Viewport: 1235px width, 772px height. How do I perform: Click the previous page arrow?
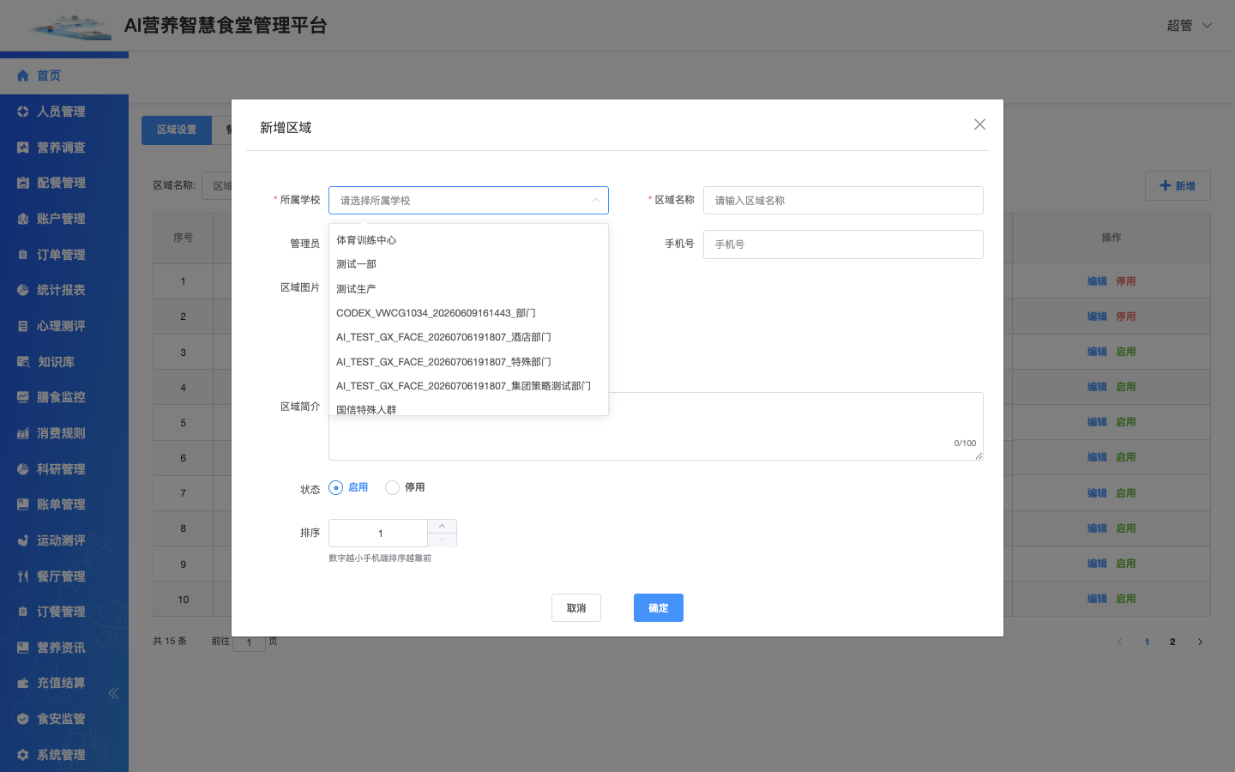pos(1119,642)
